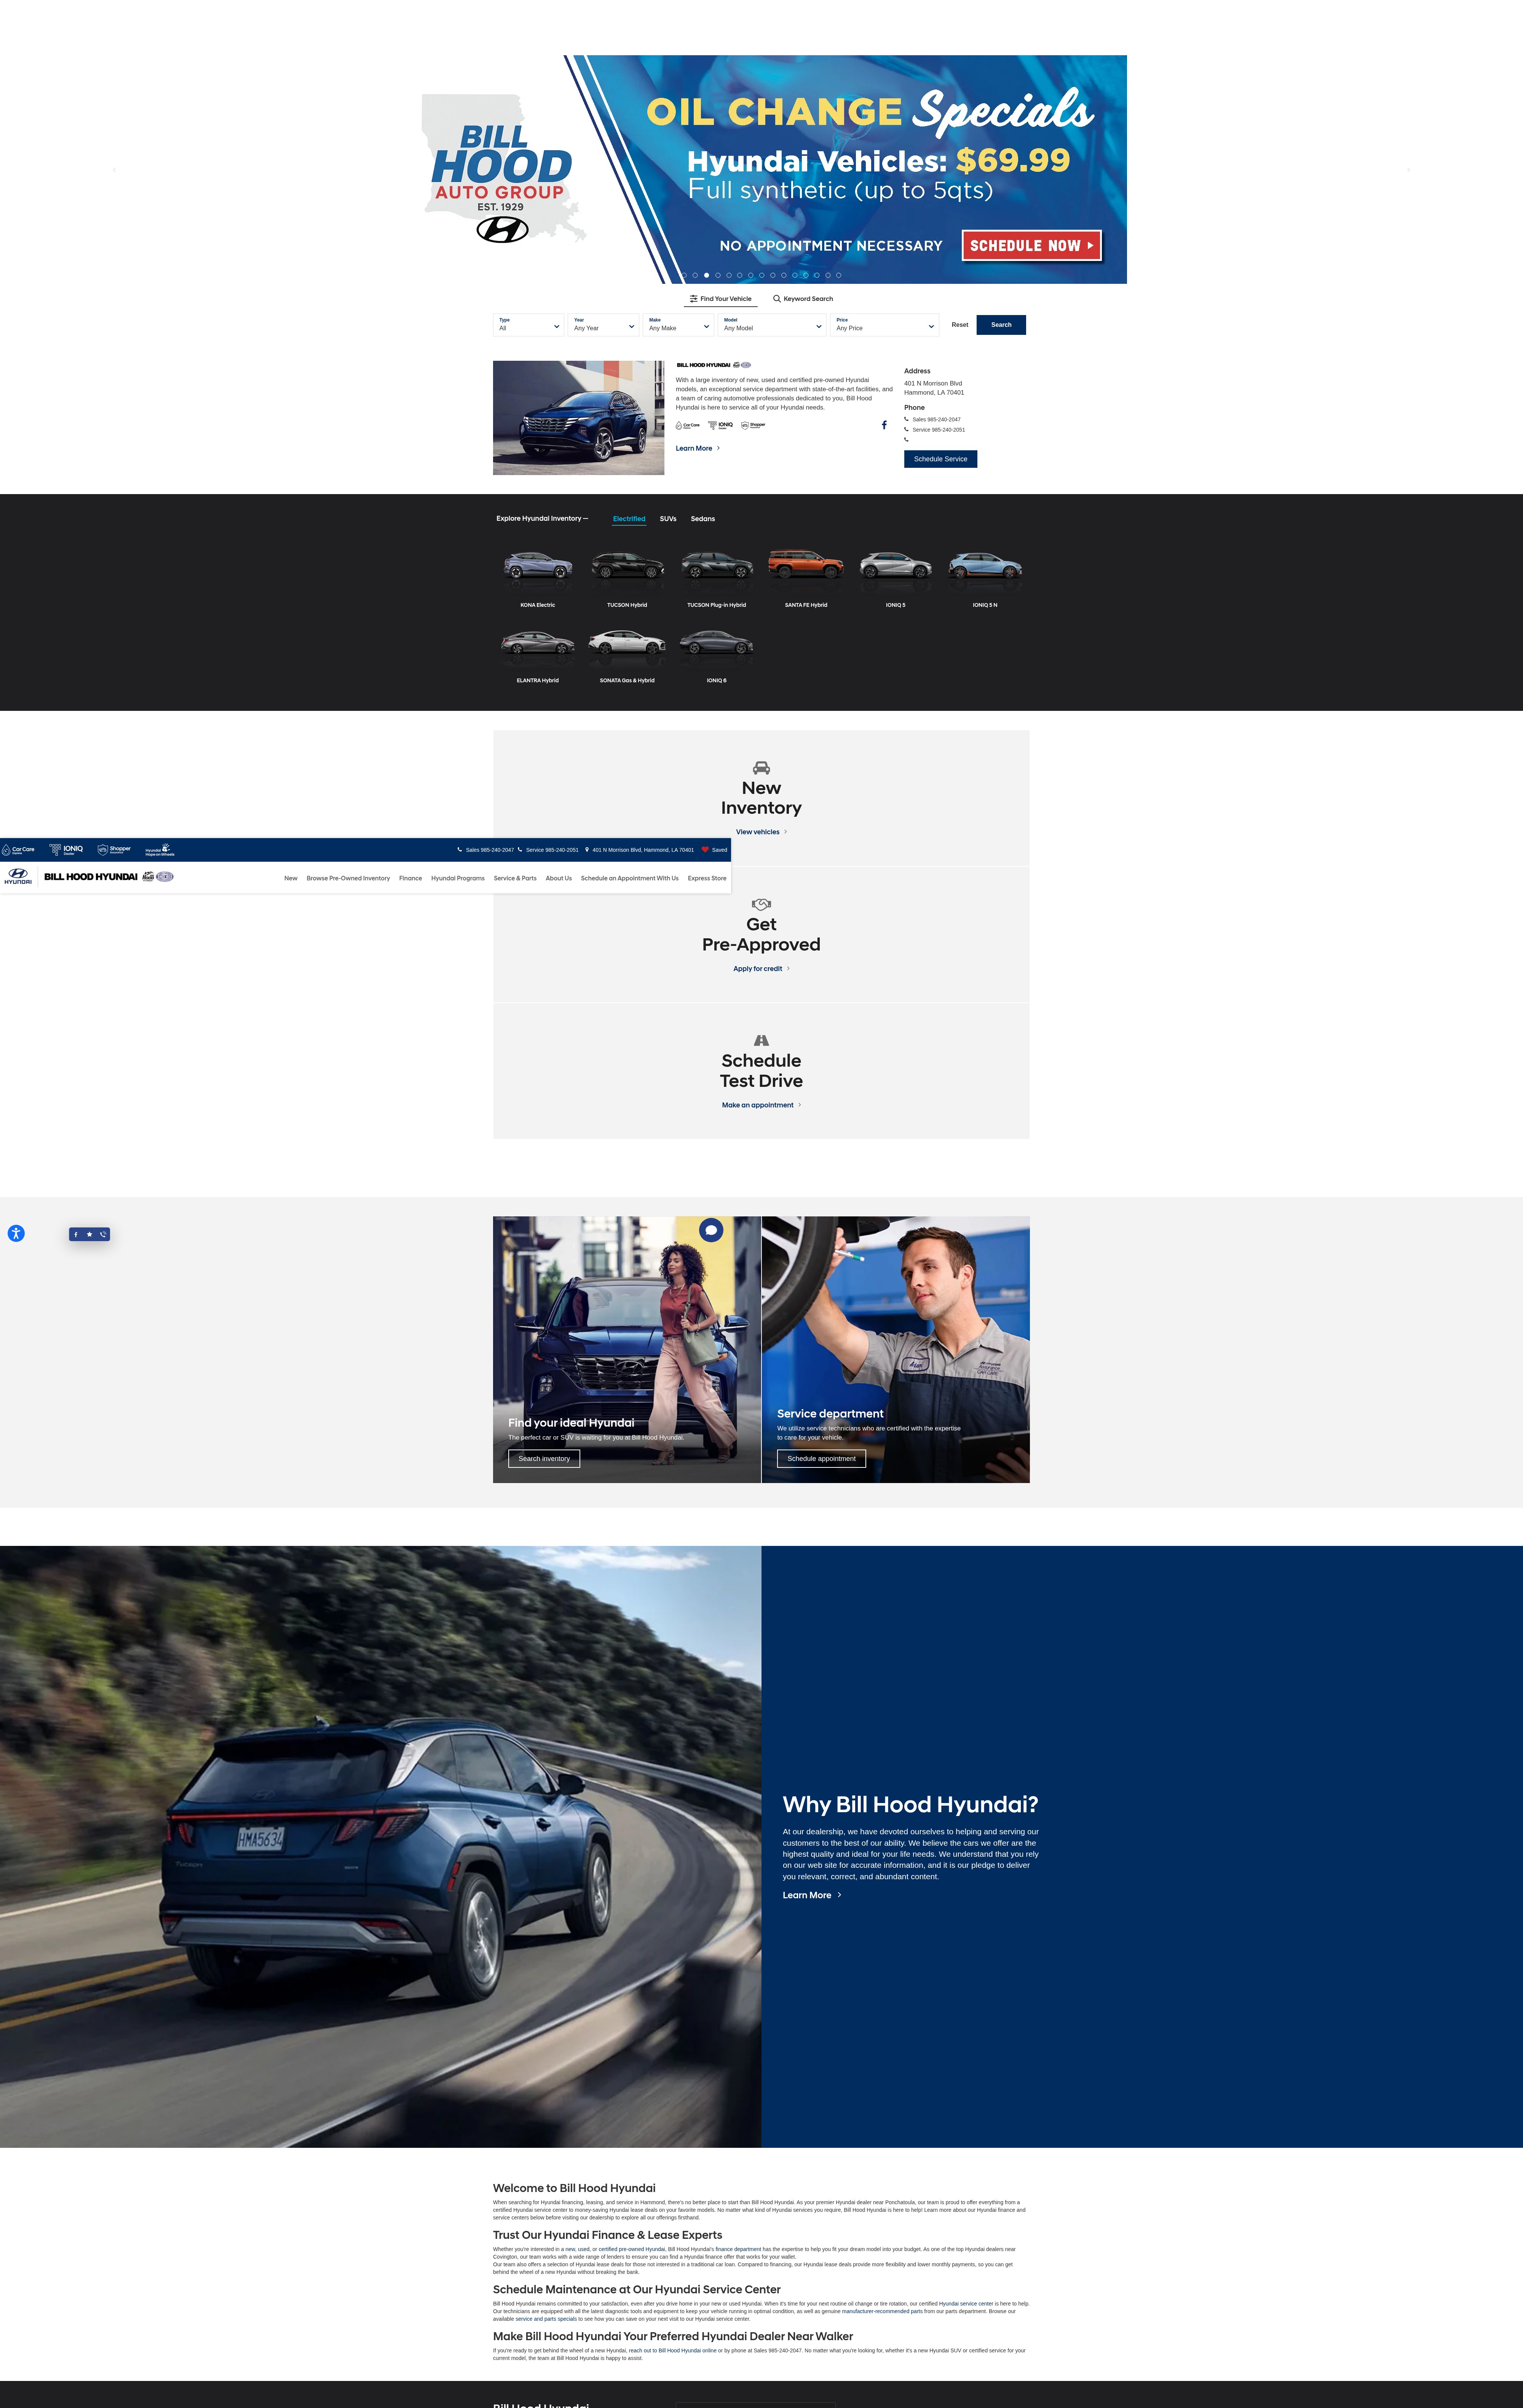
Task: Click the phone icon in floating toolbar
Action: point(103,1234)
